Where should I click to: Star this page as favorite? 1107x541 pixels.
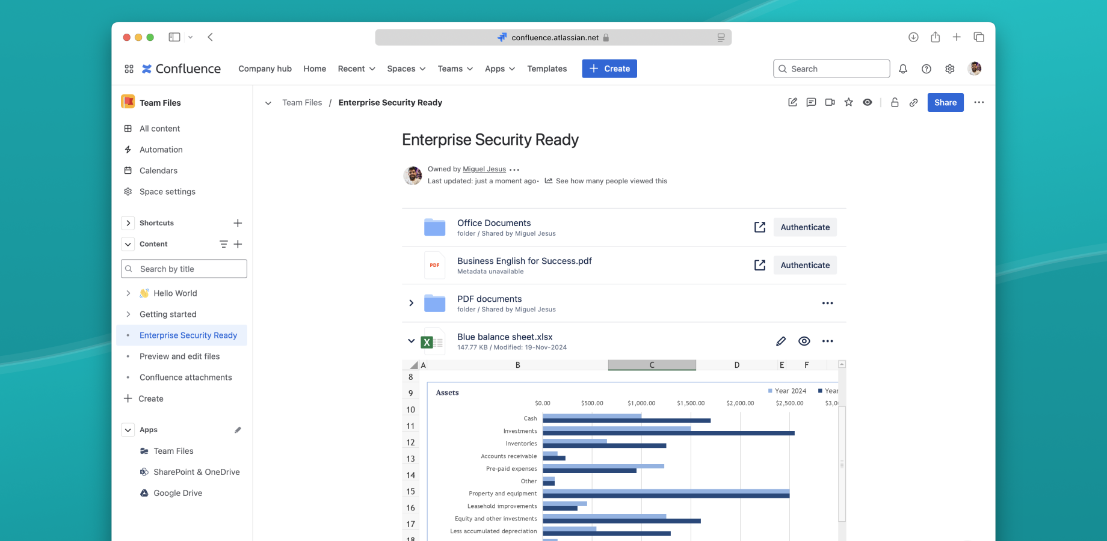pos(848,102)
